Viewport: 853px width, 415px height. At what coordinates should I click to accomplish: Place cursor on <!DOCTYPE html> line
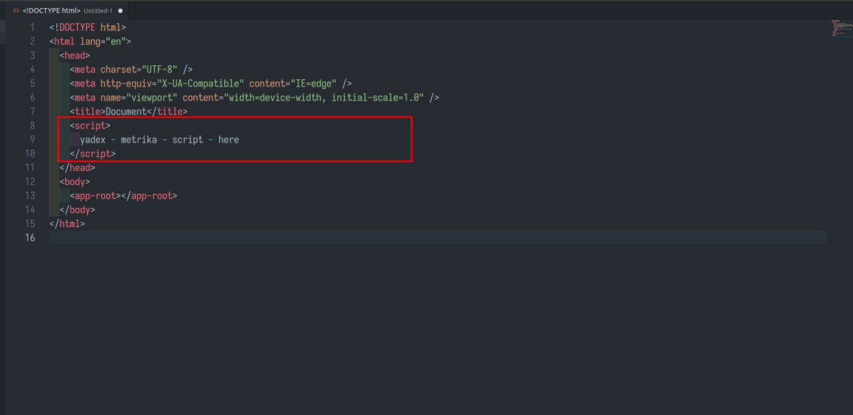[87, 27]
